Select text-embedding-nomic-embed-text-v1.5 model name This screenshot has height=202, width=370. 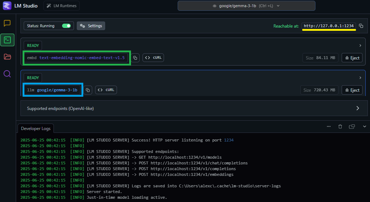click(x=82, y=58)
